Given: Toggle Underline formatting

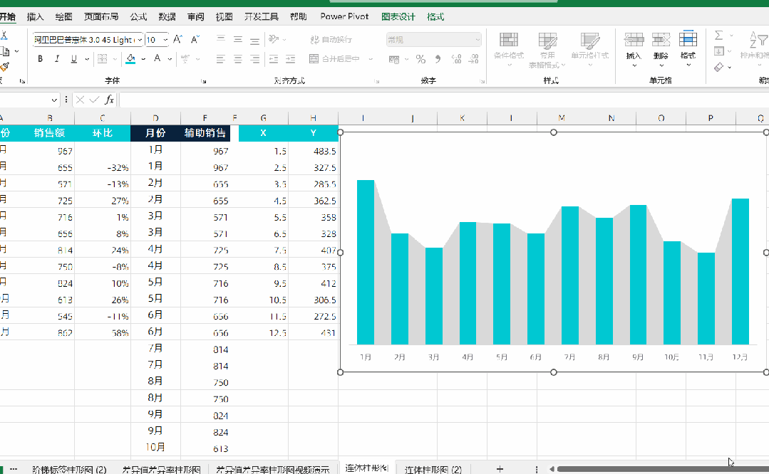Looking at the screenshot, I should click(74, 59).
